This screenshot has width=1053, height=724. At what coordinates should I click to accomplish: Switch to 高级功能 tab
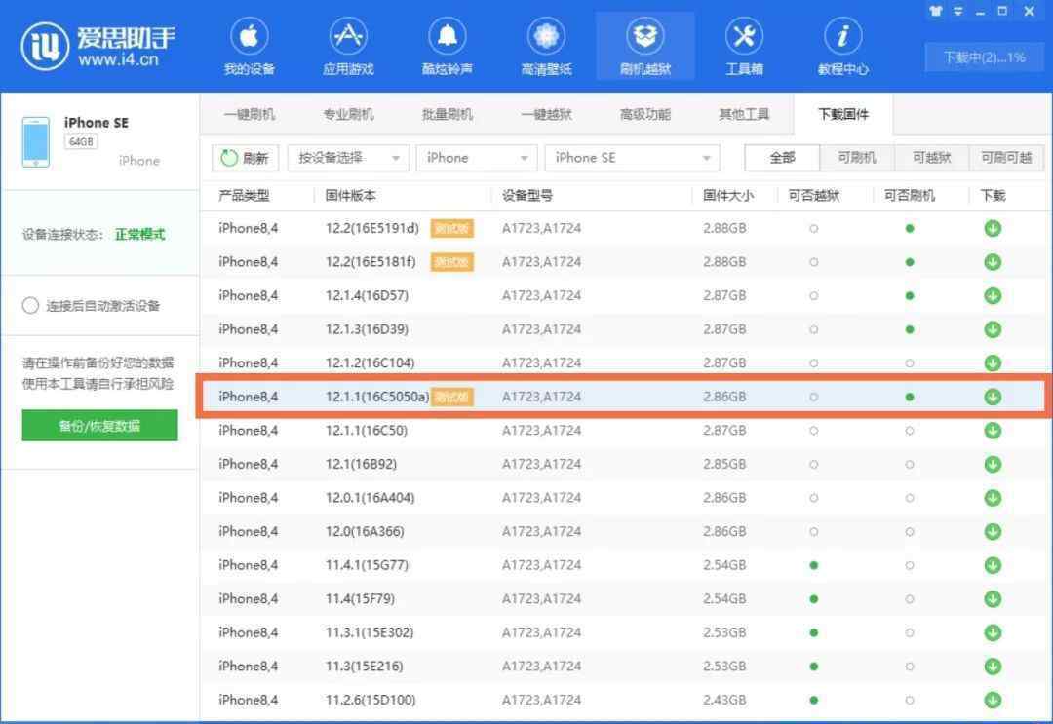pyautogui.click(x=645, y=114)
